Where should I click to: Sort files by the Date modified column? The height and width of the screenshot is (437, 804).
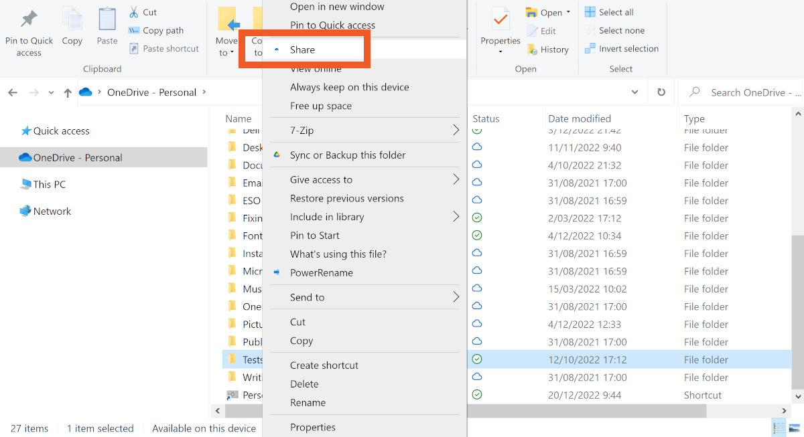[579, 118]
